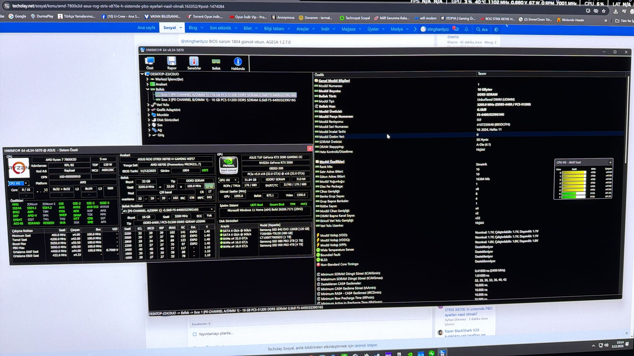Click the 'Genel Modül Bilgileri' section header
Viewport: 634px width, 356px height.
(334, 81)
